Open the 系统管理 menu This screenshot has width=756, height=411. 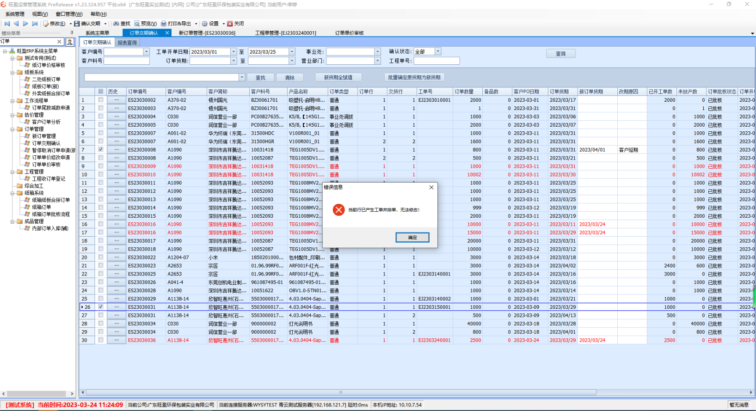[15, 14]
